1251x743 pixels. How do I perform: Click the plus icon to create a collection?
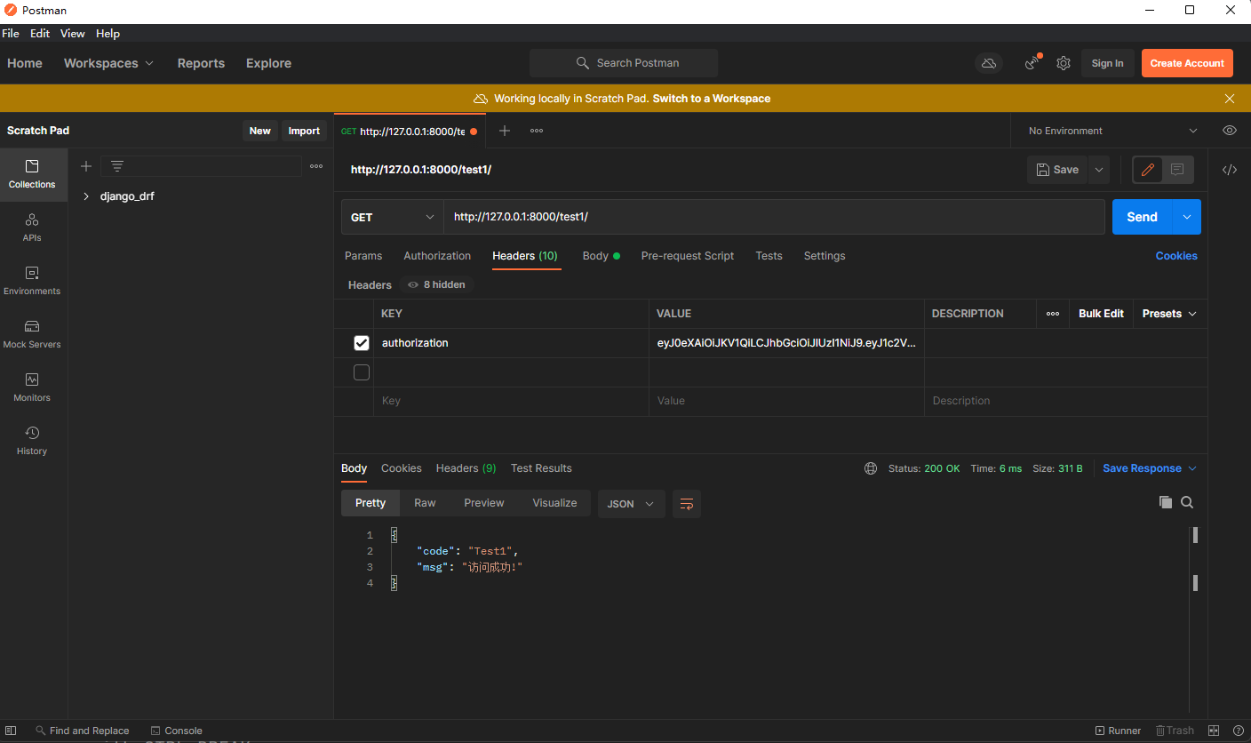tap(86, 166)
